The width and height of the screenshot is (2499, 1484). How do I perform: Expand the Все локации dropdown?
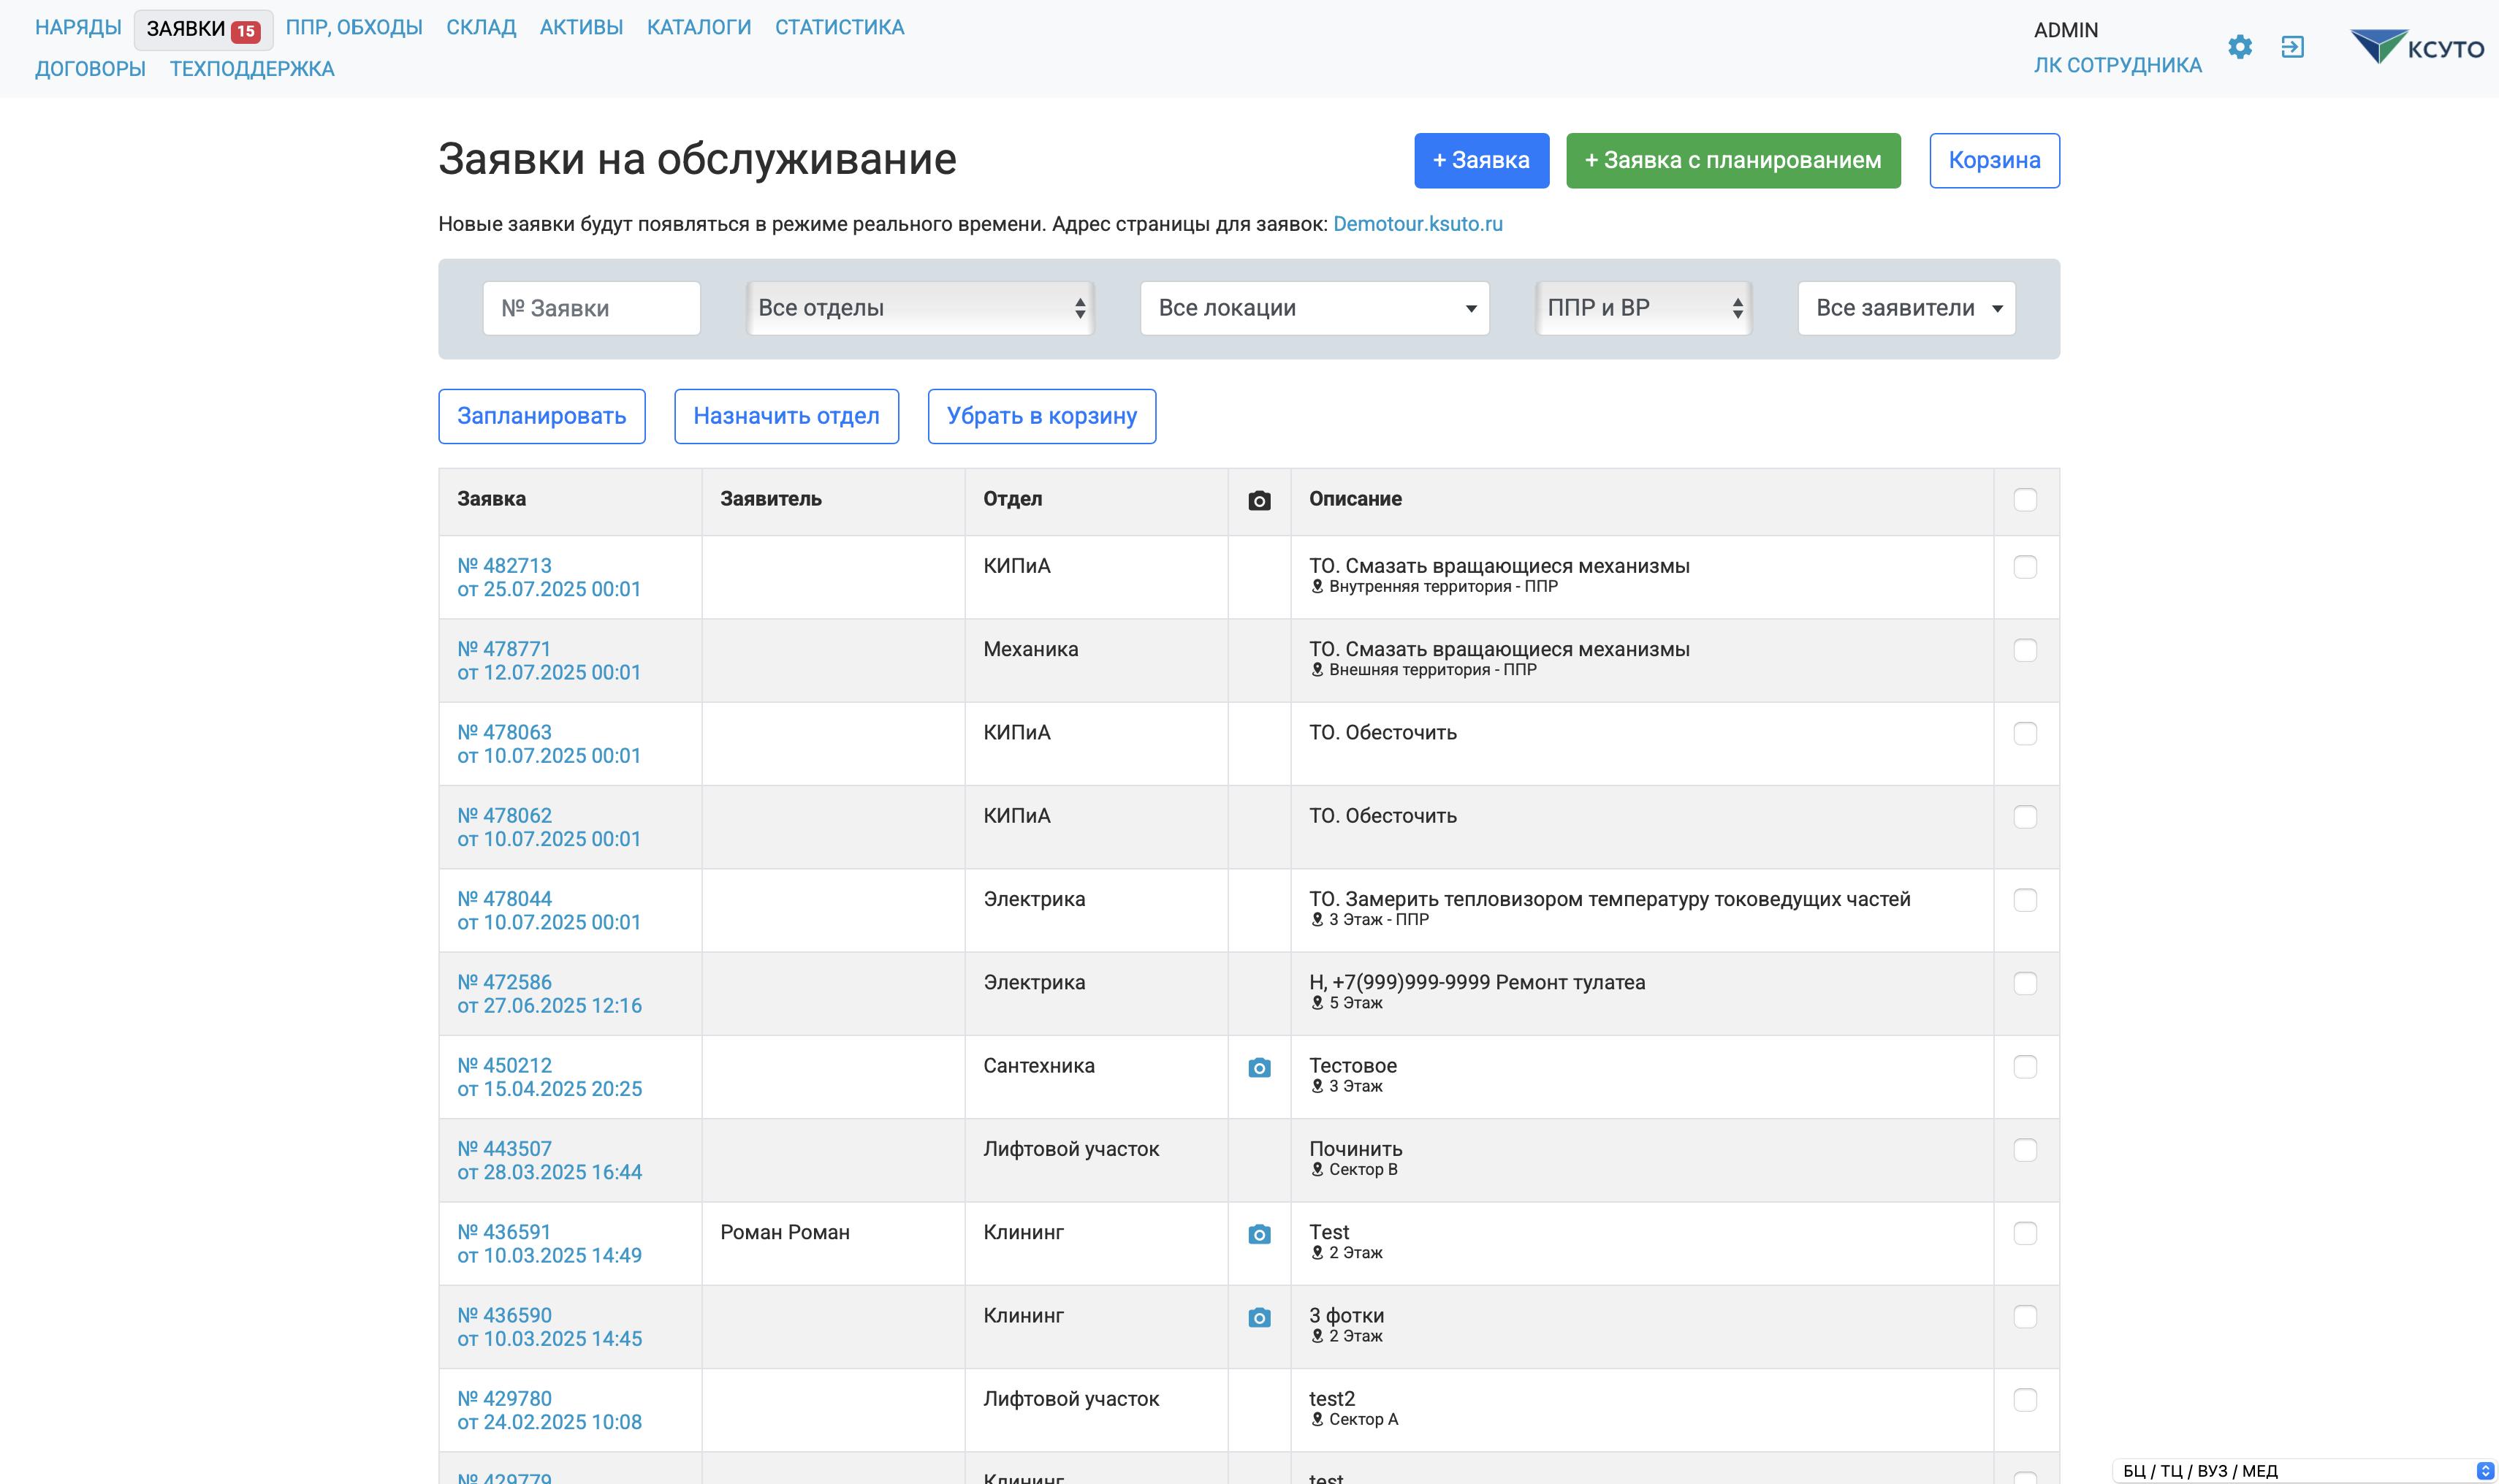point(1314,308)
